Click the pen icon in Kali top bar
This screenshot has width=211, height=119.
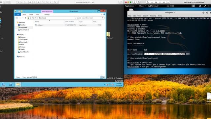pos(205,6)
